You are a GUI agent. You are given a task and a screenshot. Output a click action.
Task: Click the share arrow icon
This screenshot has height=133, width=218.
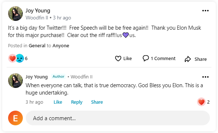[188, 59]
